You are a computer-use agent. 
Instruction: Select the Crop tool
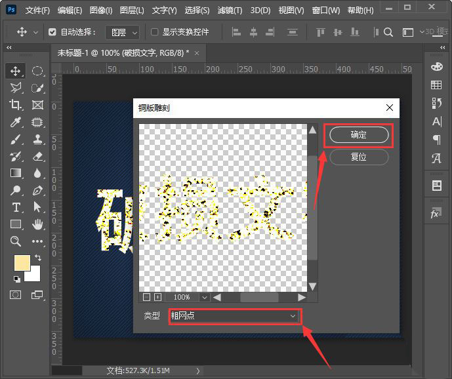[15, 105]
